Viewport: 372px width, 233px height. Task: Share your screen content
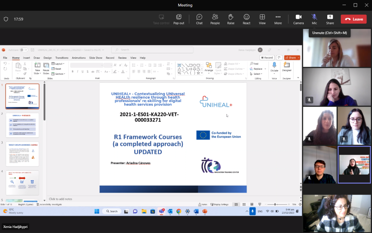330,19
